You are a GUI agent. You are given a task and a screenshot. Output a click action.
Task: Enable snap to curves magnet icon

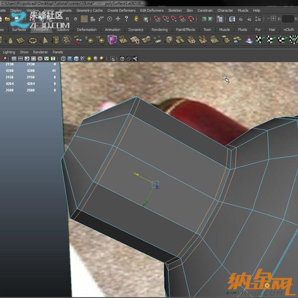pos(165,19)
